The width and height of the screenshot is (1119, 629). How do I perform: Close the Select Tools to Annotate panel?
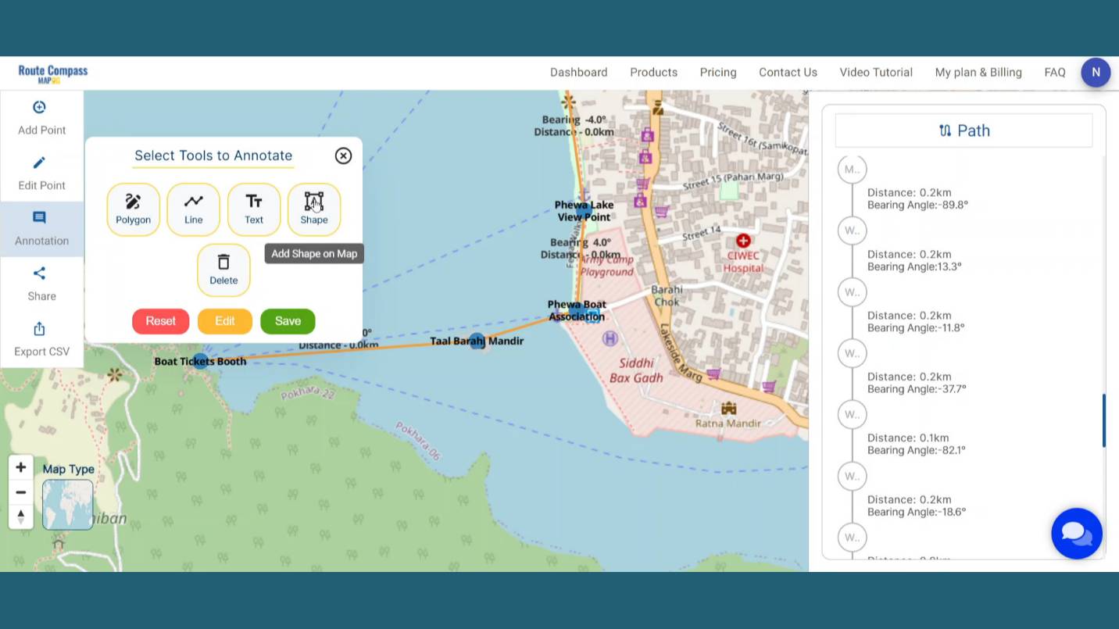pyautogui.click(x=343, y=155)
